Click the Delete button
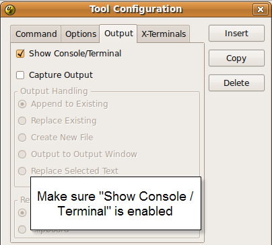 (x=236, y=83)
